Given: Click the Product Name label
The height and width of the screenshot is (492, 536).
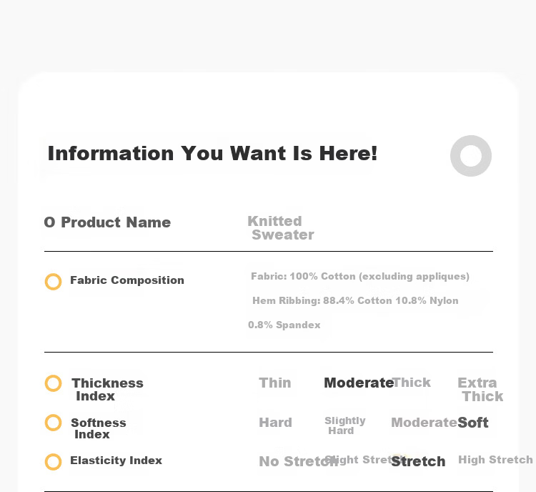Looking at the screenshot, I should [116, 222].
